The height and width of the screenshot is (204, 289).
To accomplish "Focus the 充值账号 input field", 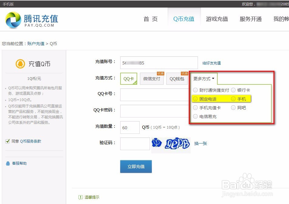I will [x=159, y=63].
